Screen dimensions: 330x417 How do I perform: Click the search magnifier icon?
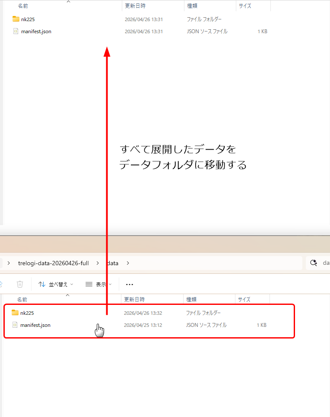(314, 263)
